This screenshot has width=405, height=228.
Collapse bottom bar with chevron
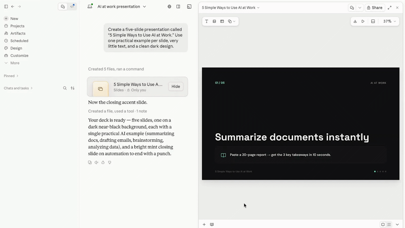coord(397,224)
